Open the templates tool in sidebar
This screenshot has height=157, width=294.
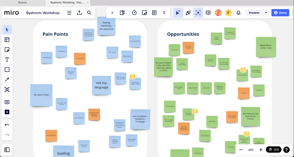(x=7, y=40)
